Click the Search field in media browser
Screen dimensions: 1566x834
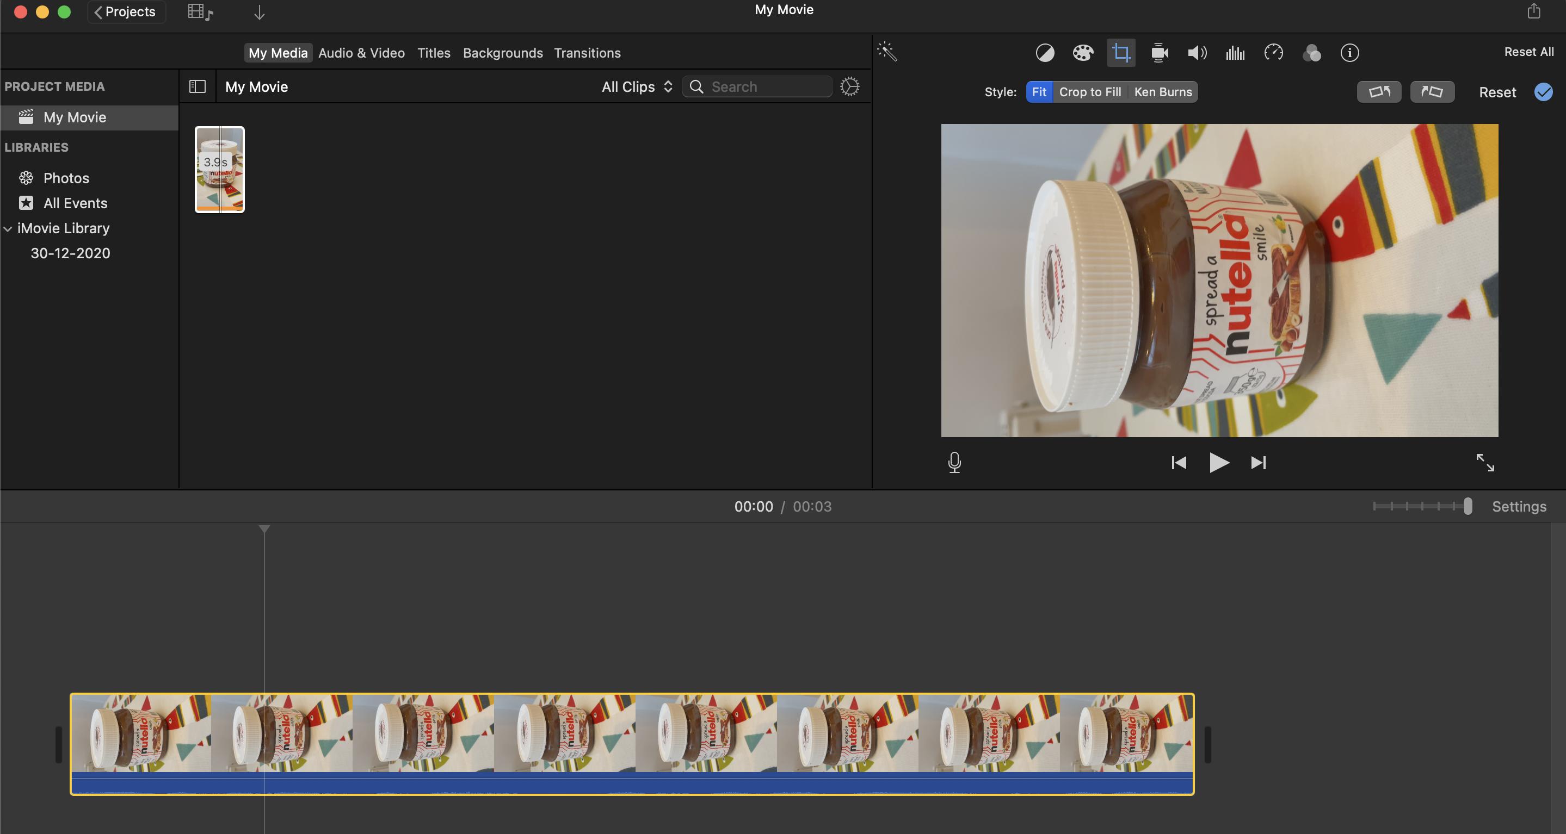[x=757, y=87]
